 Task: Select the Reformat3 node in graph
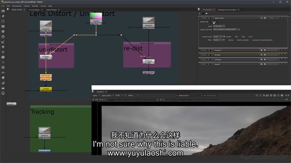(x=46, y=77)
